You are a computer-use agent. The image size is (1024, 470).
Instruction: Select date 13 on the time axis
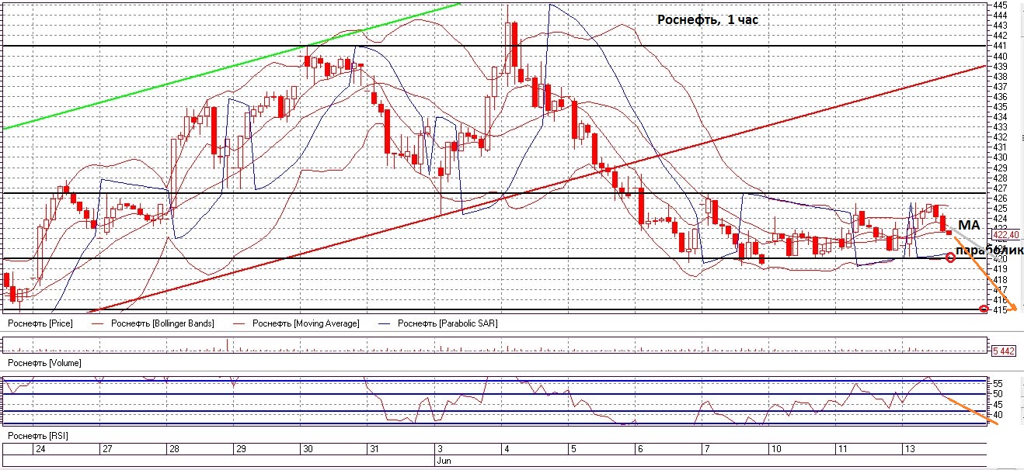(910, 449)
